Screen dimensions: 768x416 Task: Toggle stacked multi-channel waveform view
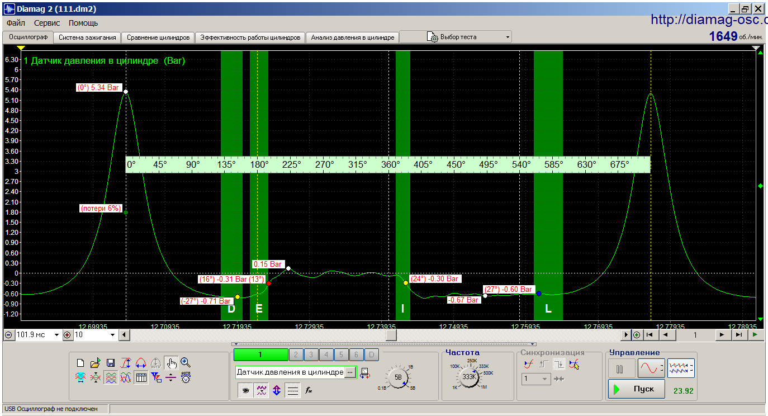111,377
